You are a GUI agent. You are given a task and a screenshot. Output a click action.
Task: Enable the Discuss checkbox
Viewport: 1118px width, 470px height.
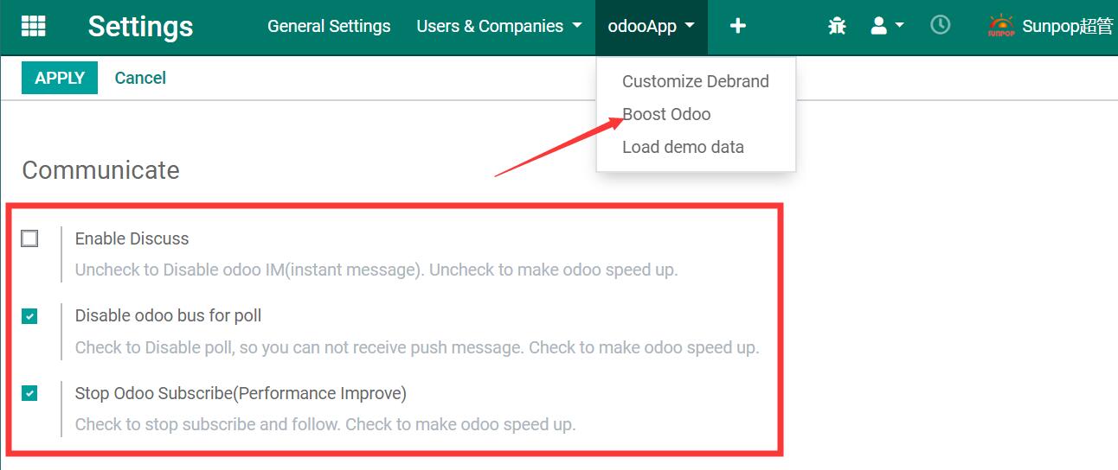30,238
